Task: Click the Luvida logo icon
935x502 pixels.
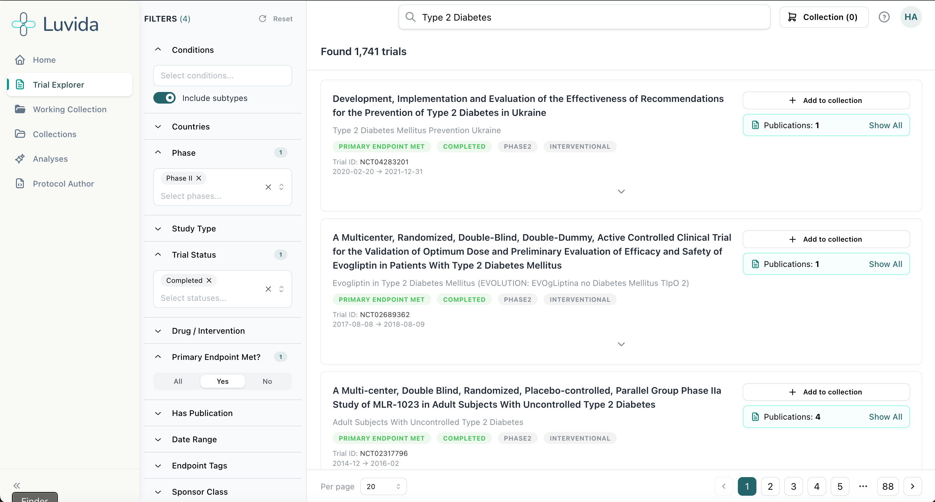Action: 24,24
